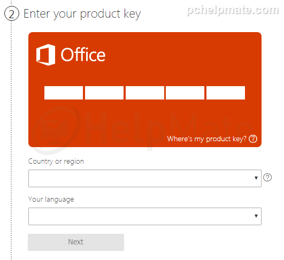Click the step 2 circled number icon
This screenshot has width=284, height=260.
(12, 13)
